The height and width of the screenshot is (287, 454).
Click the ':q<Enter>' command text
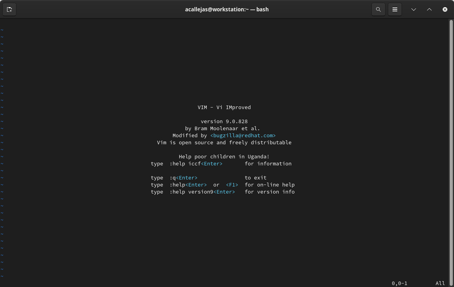click(184, 178)
